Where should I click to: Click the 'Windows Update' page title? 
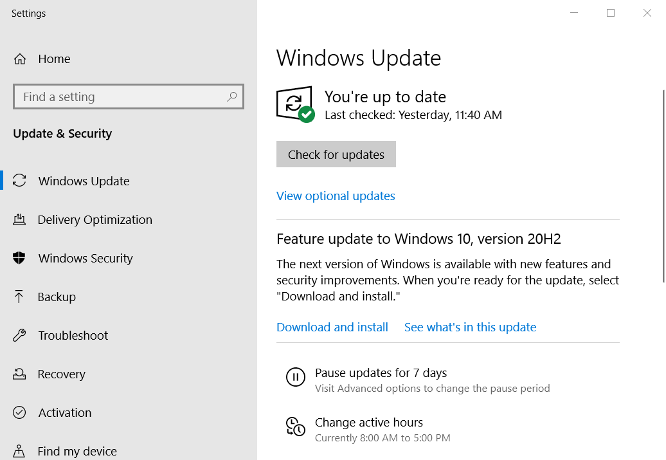click(x=359, y=58)
